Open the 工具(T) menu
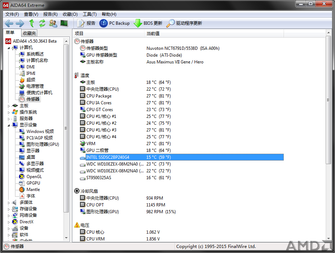 point(90,14)
